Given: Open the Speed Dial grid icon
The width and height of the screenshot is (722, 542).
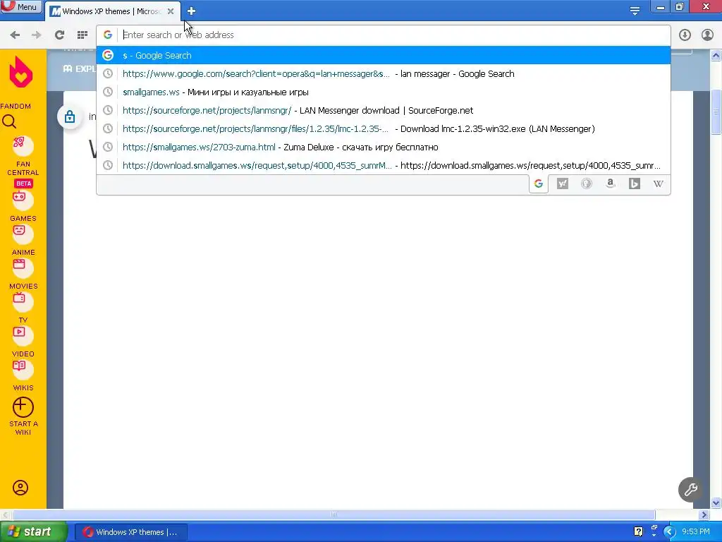Looking at the screenshot, I should (x=82, y=35).
